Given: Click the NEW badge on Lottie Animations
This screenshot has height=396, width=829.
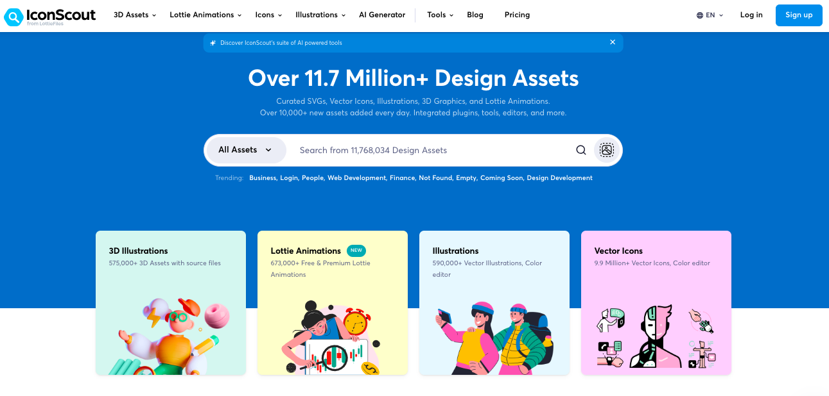Looking at the screenshot, I should (356, 251).
